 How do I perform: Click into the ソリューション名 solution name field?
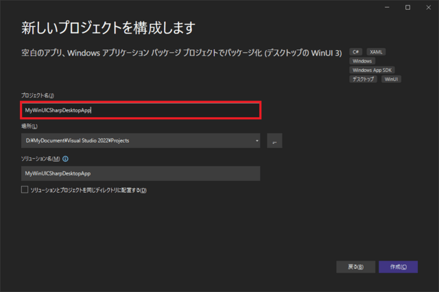click(x=141, y=174)
